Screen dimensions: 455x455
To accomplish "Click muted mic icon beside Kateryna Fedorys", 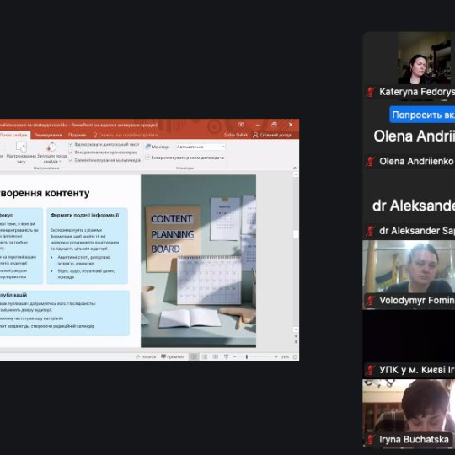I will 370,92.
